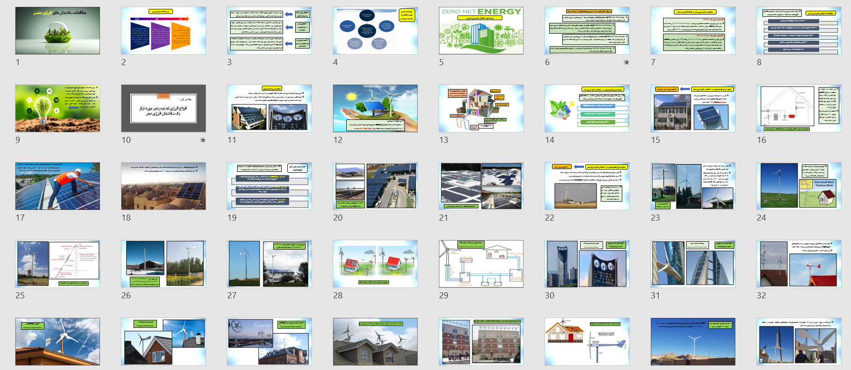The height and width of the screenshot is (370, 851).
Task: Select slide 14 thumbnail with green leaf
Action: 587,108
